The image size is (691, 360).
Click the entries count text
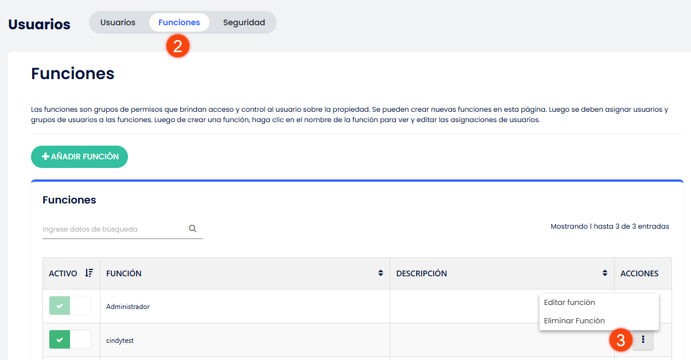[x=610, y=226]
